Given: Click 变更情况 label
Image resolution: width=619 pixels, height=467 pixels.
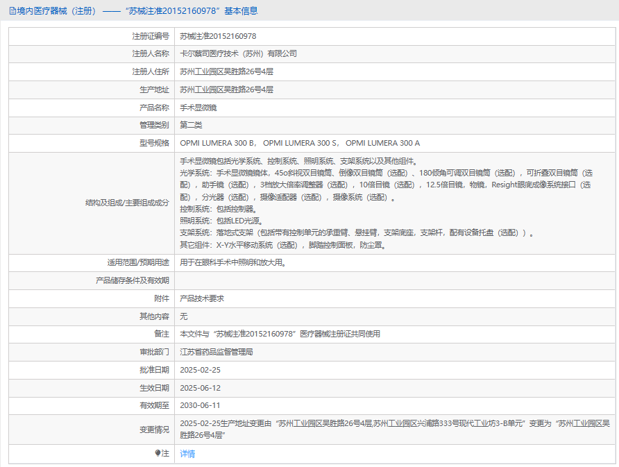Looking at the screenshot, I should (154, 430).
